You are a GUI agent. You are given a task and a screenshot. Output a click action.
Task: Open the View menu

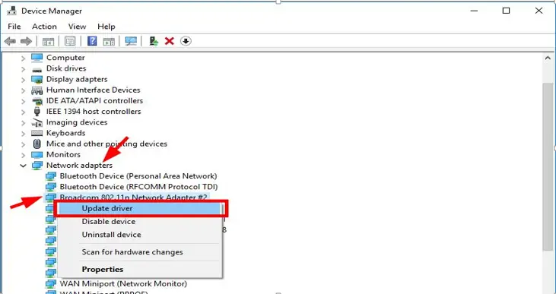tap(77, 27)
